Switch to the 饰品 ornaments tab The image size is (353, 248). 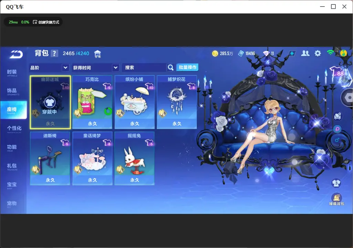click(x=12, y=91)
